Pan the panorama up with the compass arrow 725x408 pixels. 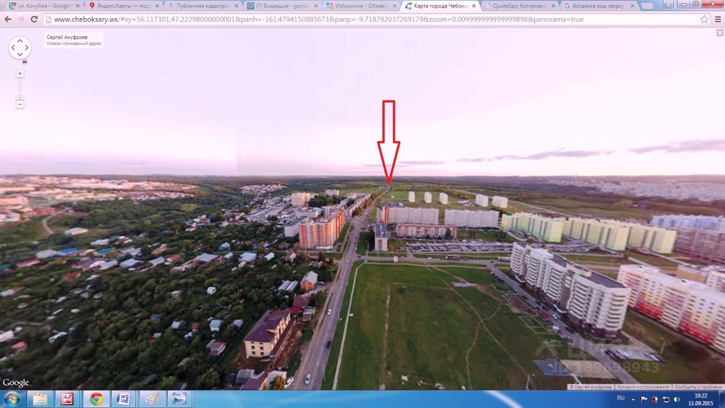click(20, 41)
